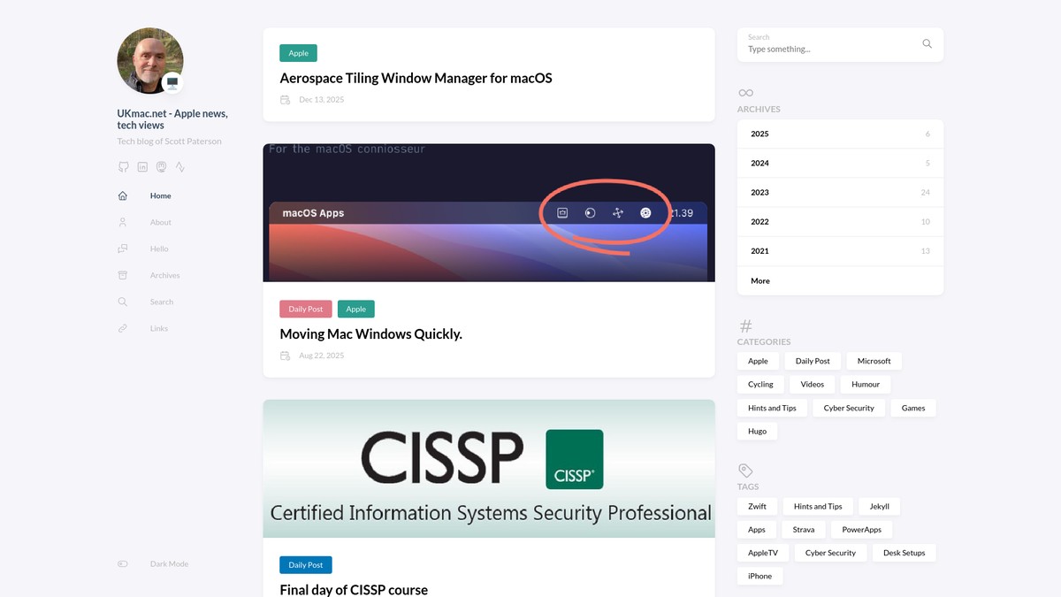Click the Home house icon in sidebar
The width and height of the screenshot is (1061, 597).
[x=123, y=195]
